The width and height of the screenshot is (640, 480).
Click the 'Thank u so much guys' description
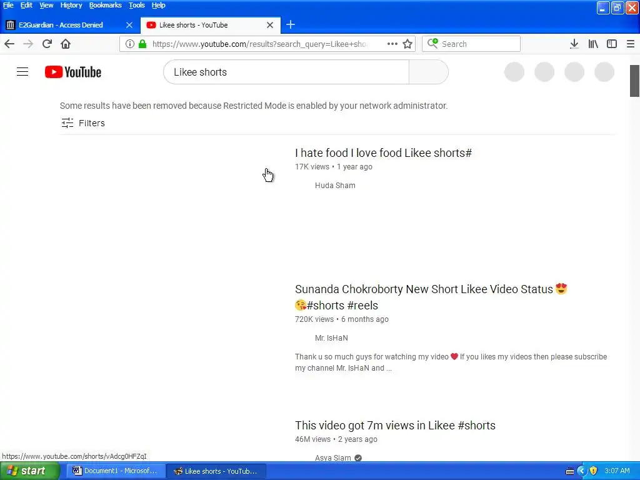click(x=451, y=362)
